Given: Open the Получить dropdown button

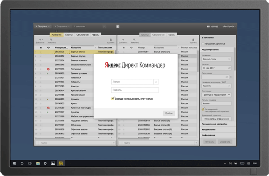Looking at the screenshot, I should (x=43, y=27).
